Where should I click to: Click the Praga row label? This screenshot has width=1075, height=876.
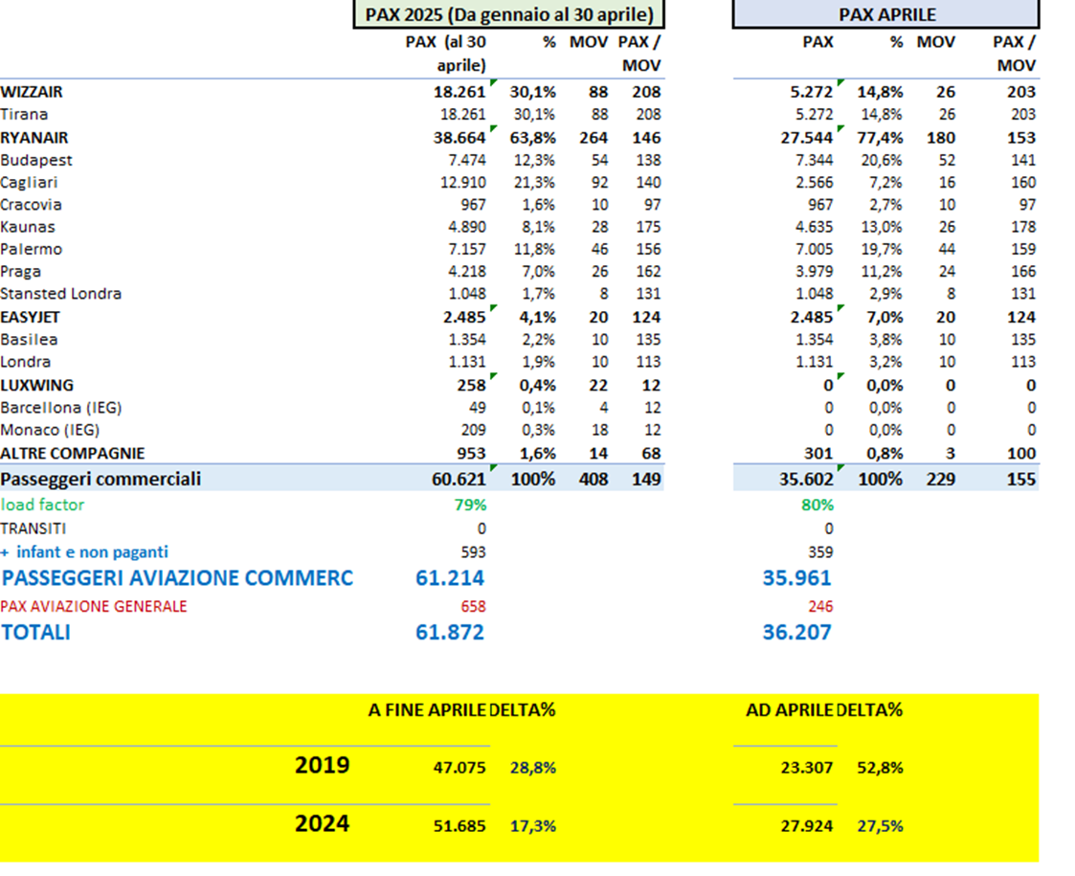(x=20, y=272)
